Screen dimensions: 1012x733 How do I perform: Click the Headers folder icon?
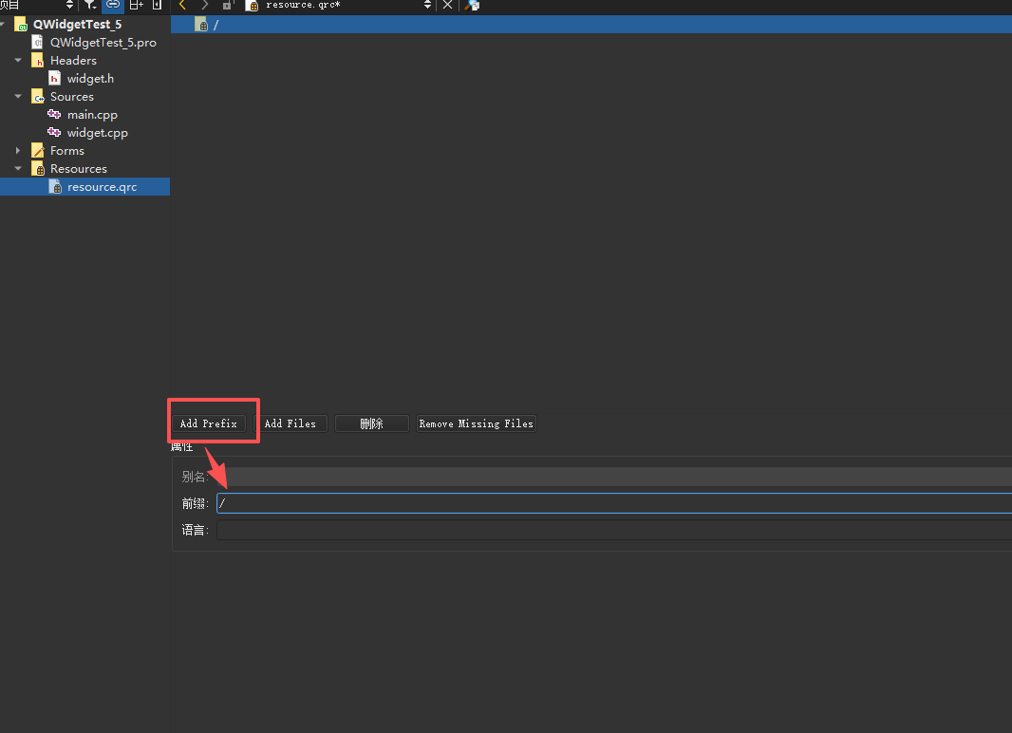[x=37, y=61]
